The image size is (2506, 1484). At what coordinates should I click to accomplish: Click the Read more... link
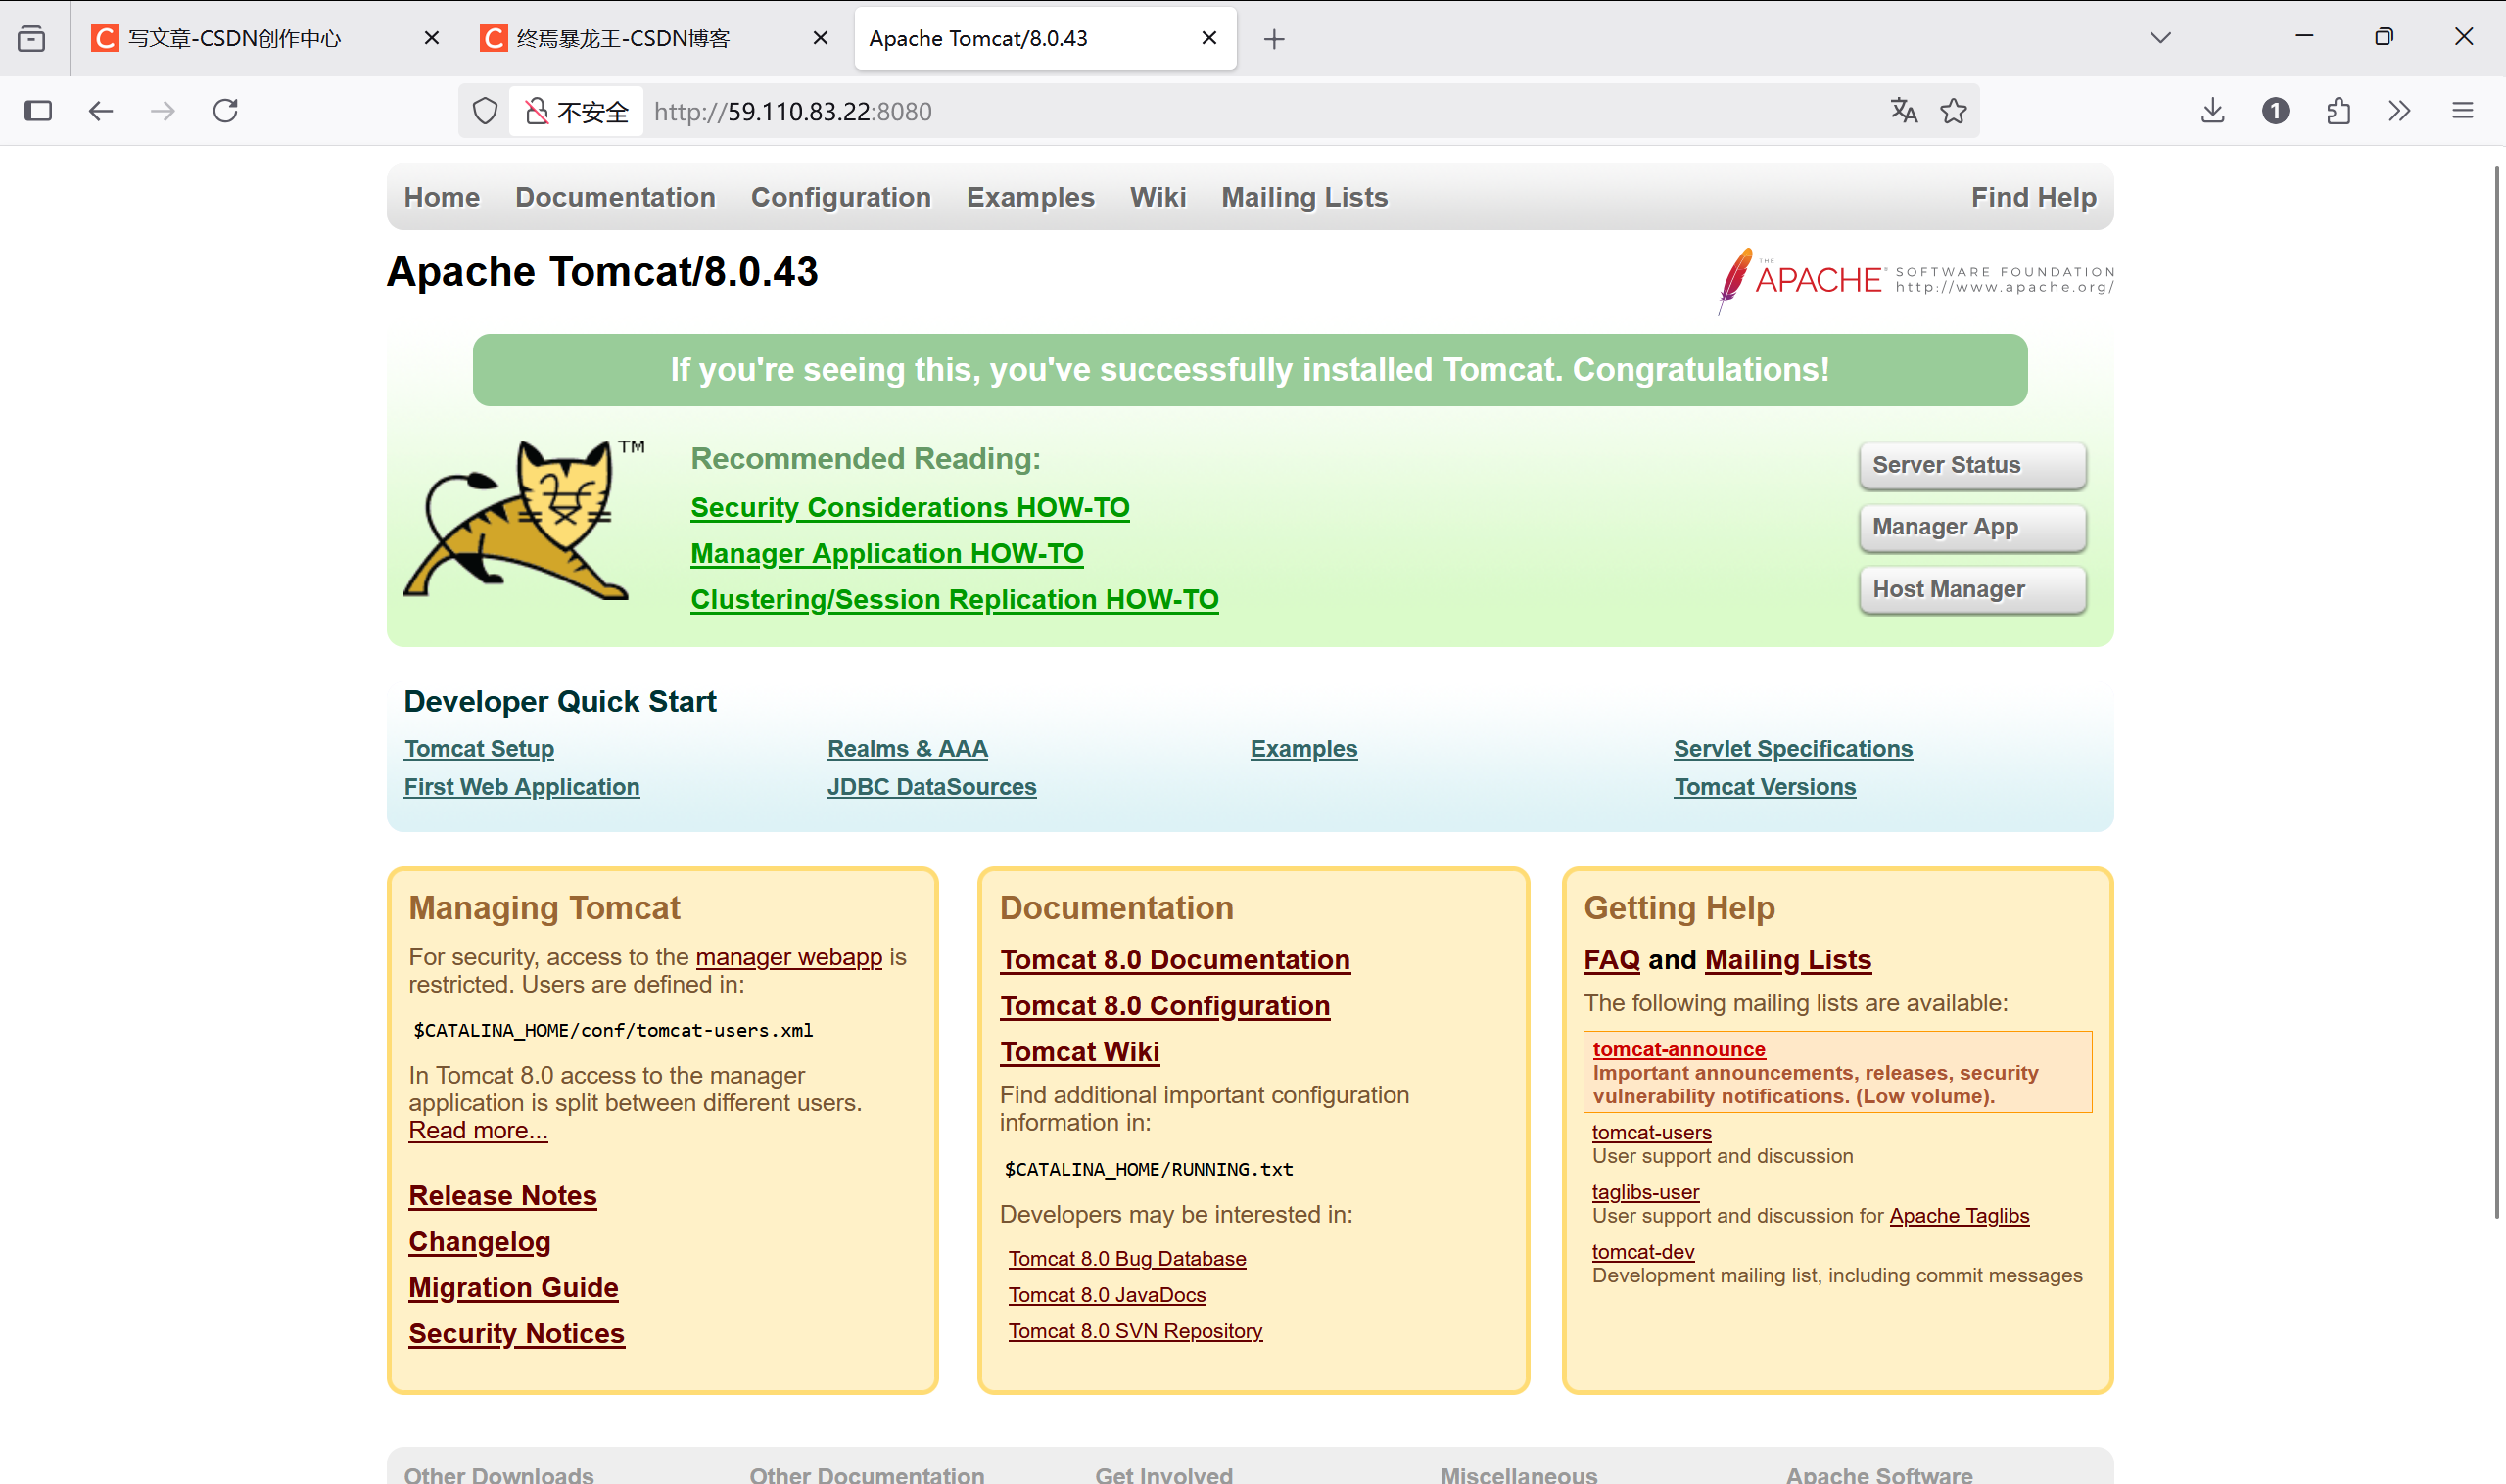477,1130
